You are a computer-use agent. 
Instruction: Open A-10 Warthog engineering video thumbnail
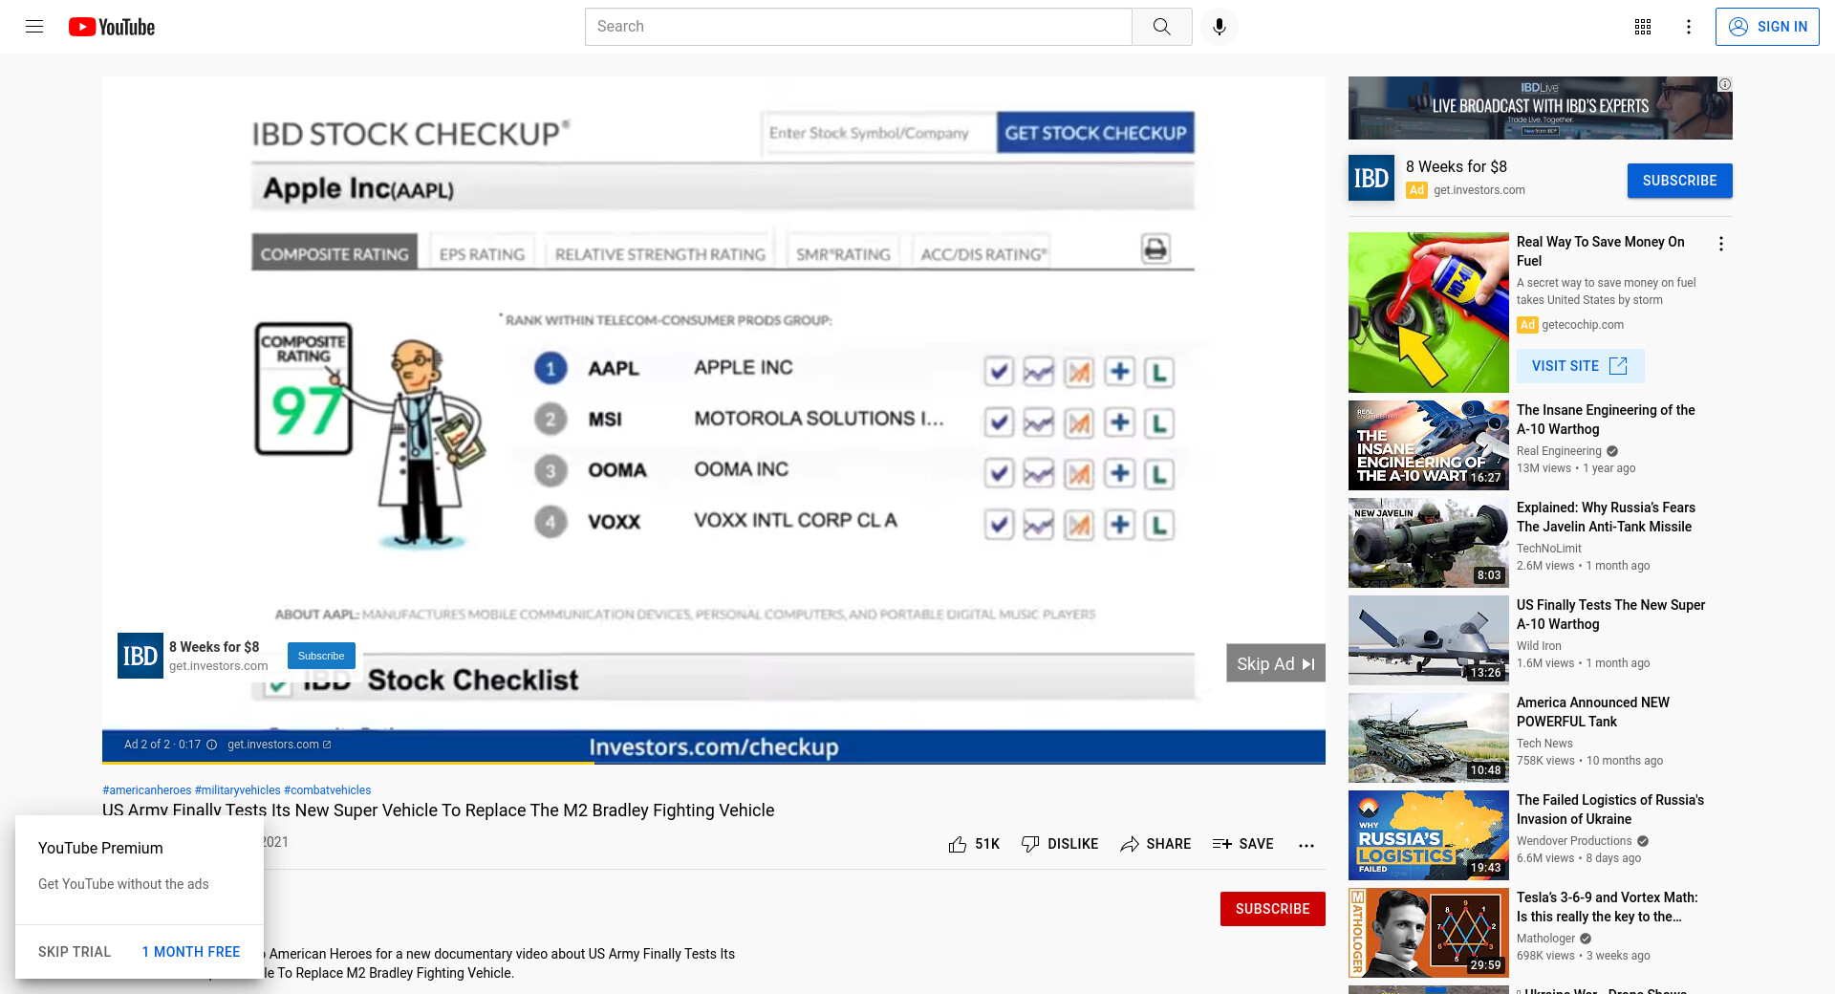tap(1429, 445)
